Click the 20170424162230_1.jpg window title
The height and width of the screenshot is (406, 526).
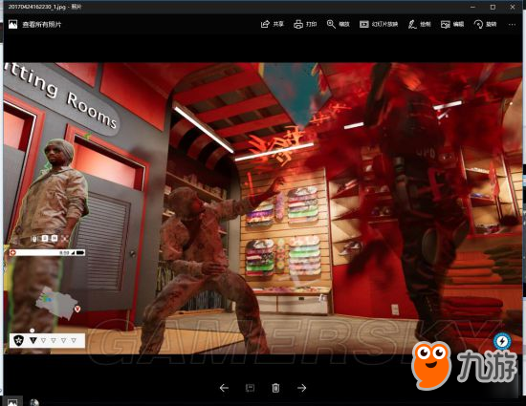45,7
